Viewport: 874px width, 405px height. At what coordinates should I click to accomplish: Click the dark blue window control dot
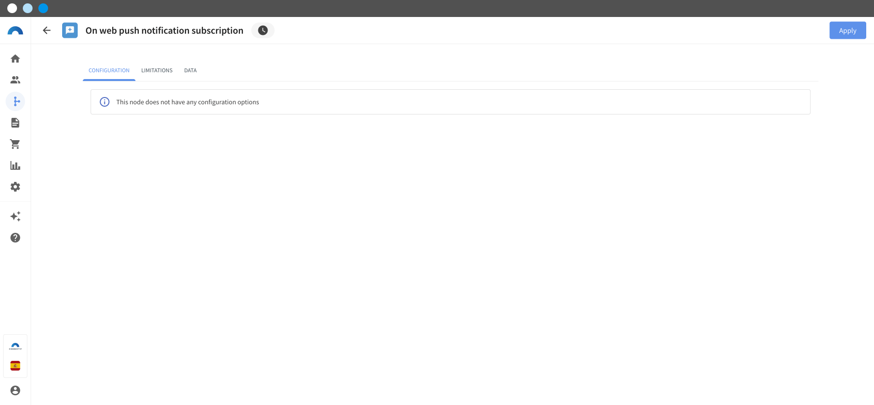(43, 8)
